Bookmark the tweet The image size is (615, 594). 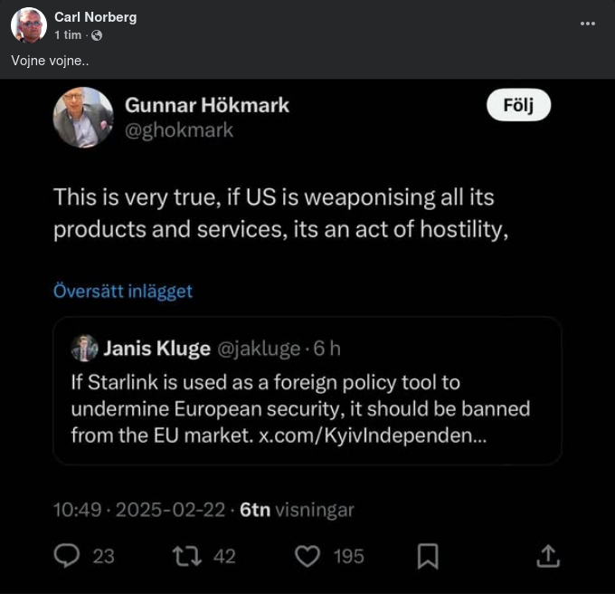tap(429, 555)
